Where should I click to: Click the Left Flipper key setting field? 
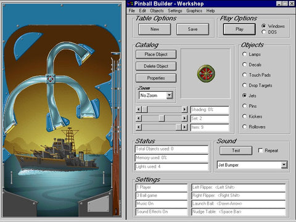coord(239,187)
